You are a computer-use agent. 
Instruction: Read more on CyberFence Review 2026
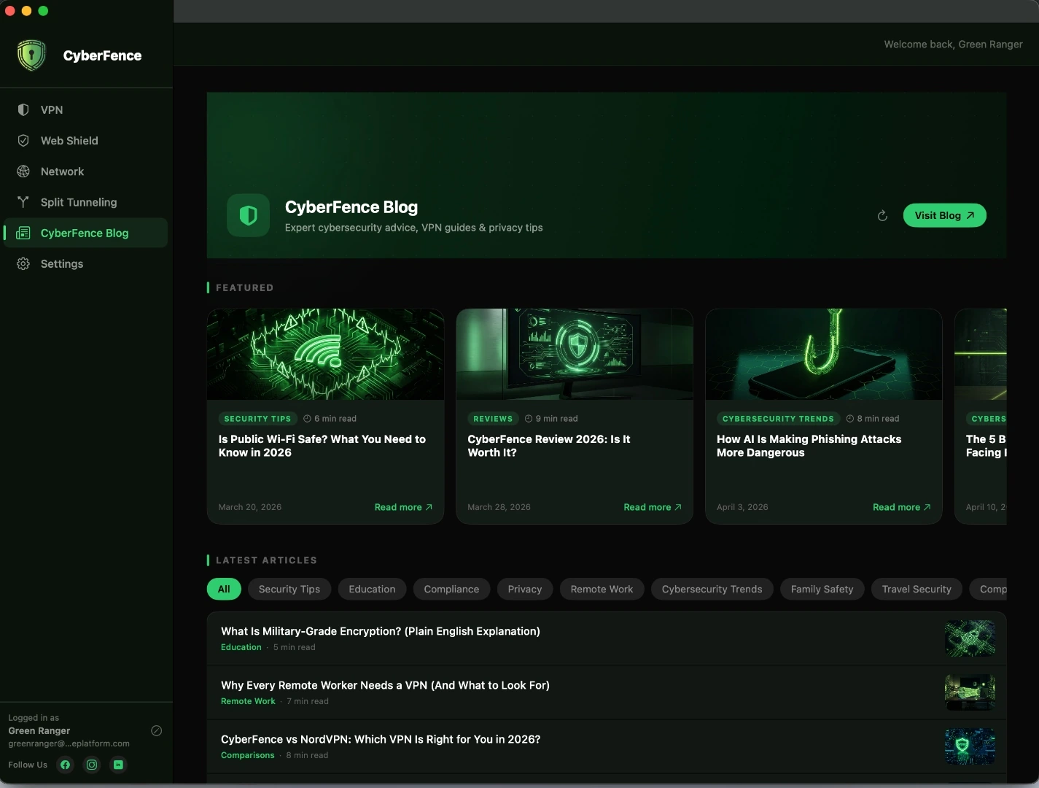click(x=653, y=507)
